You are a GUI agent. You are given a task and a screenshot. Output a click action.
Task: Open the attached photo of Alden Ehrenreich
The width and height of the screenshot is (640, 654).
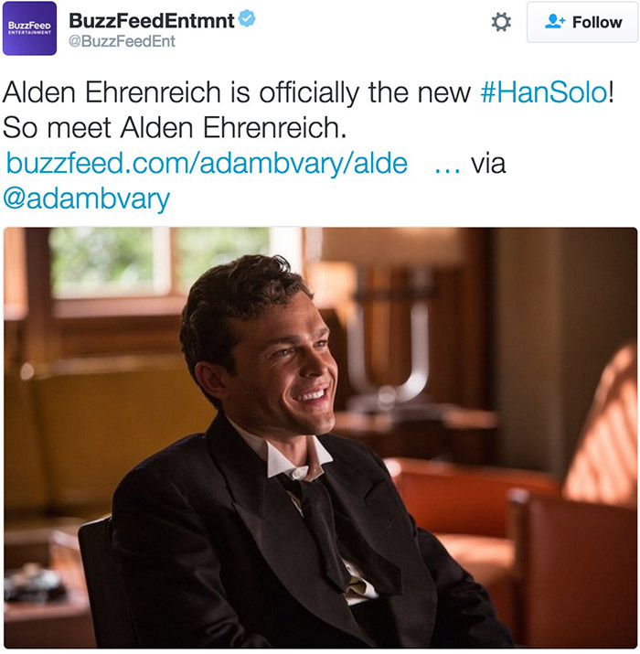point(320,437)
